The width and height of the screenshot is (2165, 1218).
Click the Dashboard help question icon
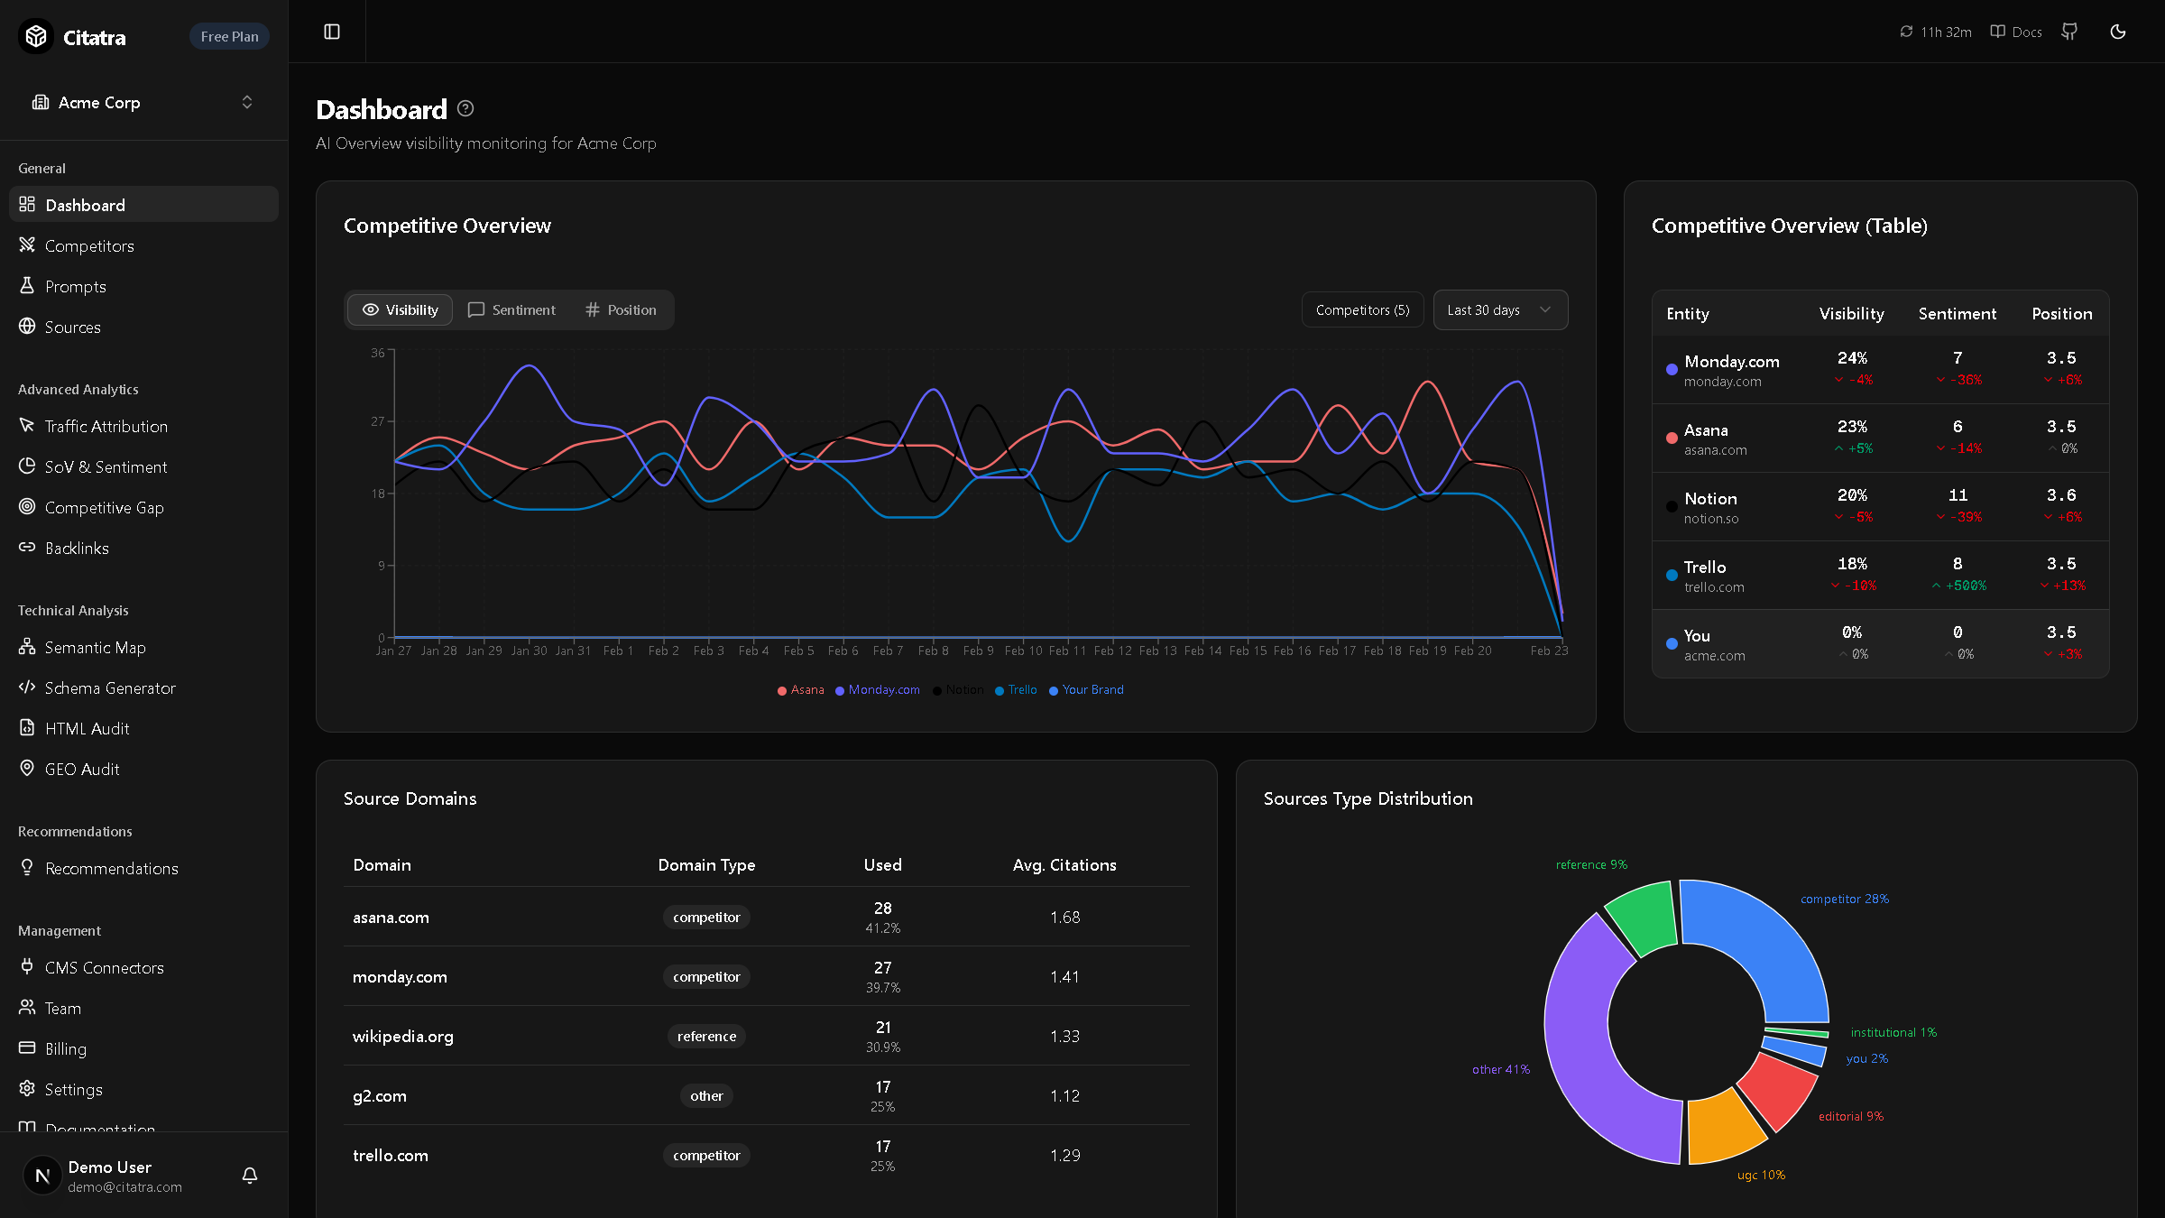465,109
